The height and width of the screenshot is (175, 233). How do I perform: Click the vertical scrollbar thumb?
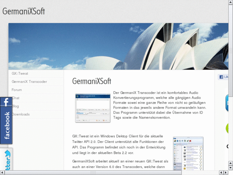(x=230, y=51)
